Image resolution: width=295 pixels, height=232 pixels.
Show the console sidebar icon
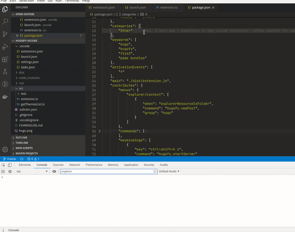pos(3,171)
